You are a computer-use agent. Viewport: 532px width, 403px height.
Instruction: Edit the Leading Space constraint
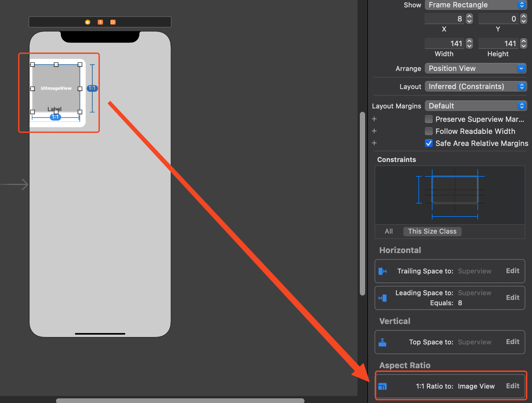click(x=513, y=298)
